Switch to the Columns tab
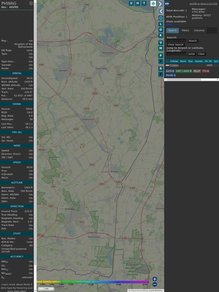This screenshot has height=292, width=219. pos(199,31)
